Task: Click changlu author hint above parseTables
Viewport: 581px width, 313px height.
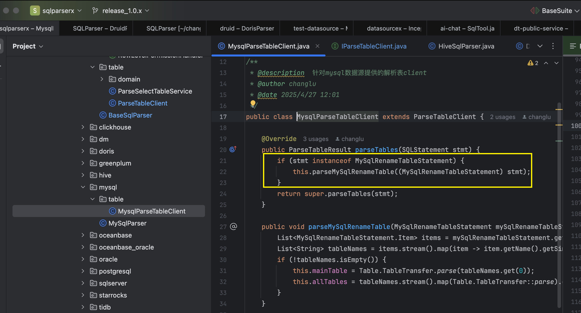Action: point(349,139)
